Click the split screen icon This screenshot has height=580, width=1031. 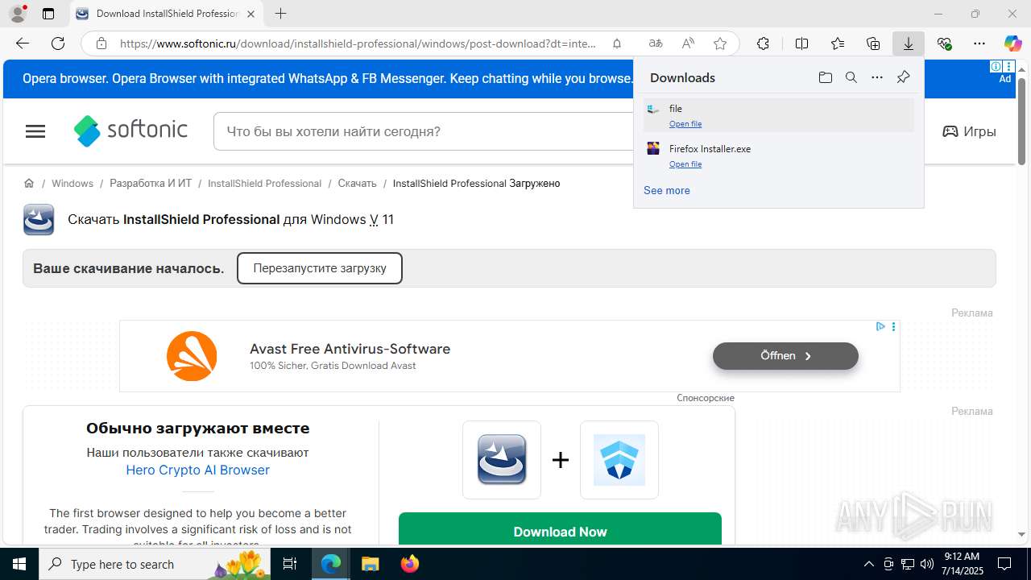pyautogui.click(x=801, y=43)
